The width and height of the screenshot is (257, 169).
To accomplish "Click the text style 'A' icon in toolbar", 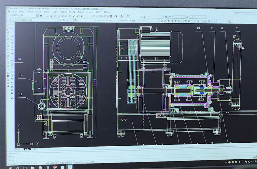I will (x=121, y=16).
